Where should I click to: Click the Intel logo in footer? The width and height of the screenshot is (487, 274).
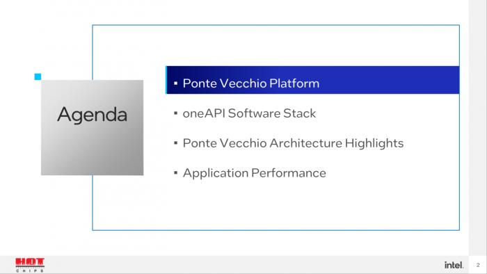point(454,265)
